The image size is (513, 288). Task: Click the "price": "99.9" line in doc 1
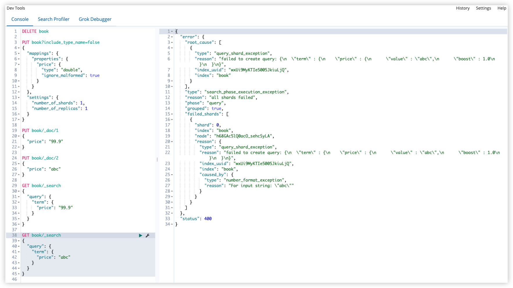45,142
